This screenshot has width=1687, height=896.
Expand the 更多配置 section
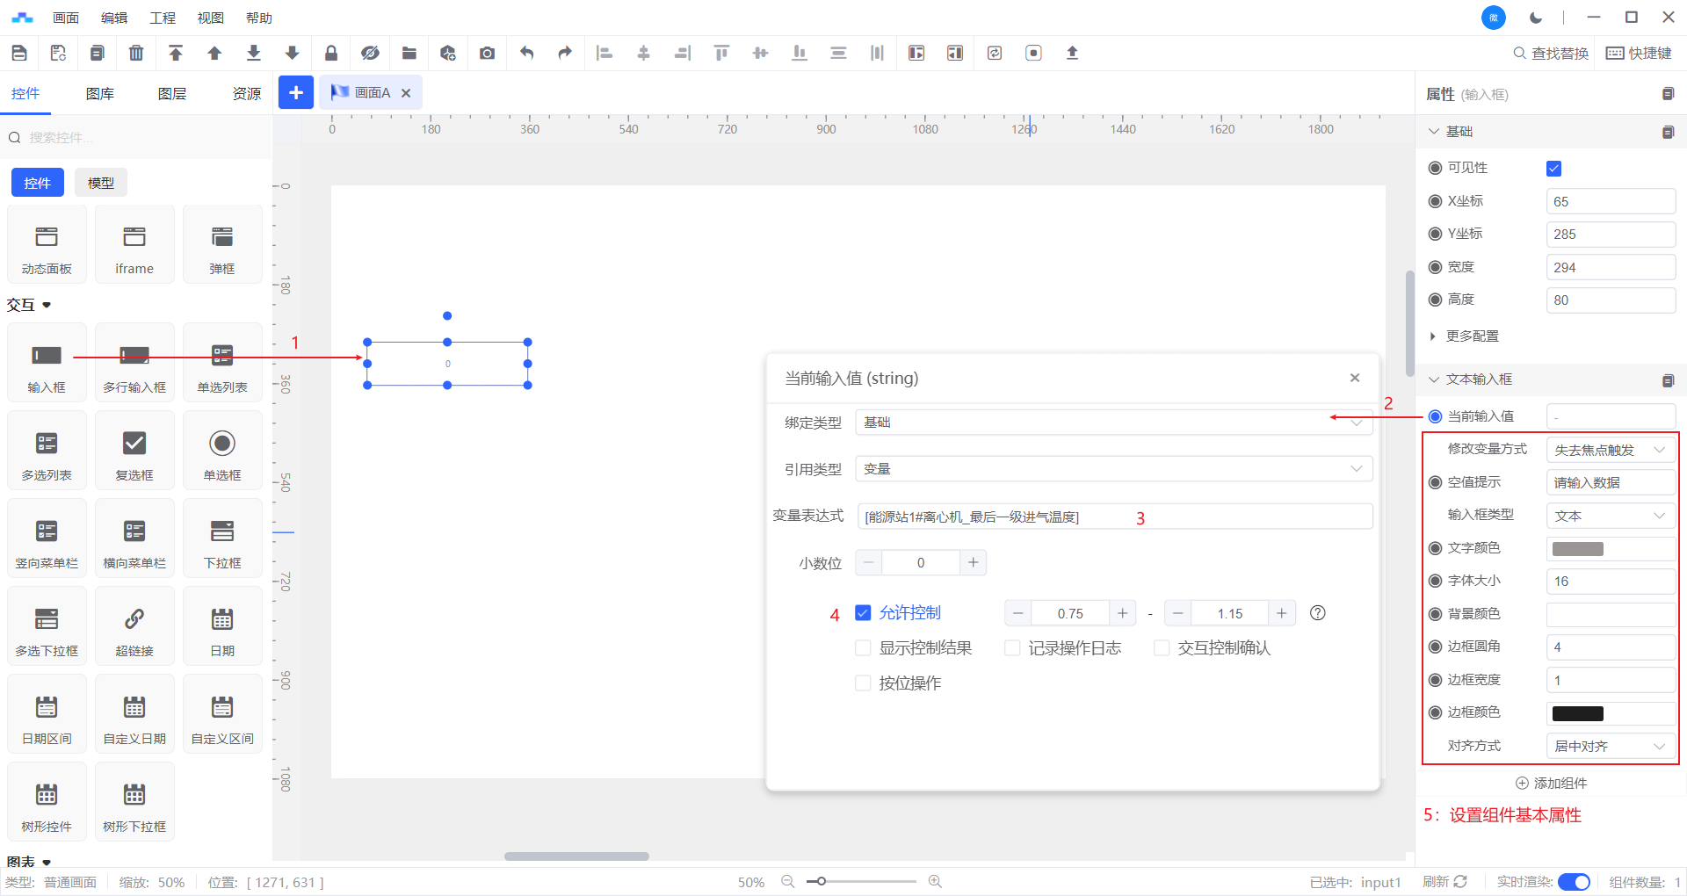1472,336
